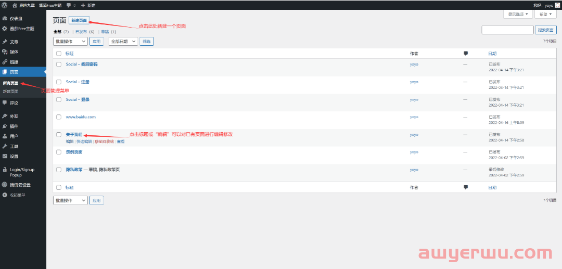Open the 插件 plugin icon in sidebar
Image resolution: width=562 pixels, height=269 pixels.
(x=5, y=126)
